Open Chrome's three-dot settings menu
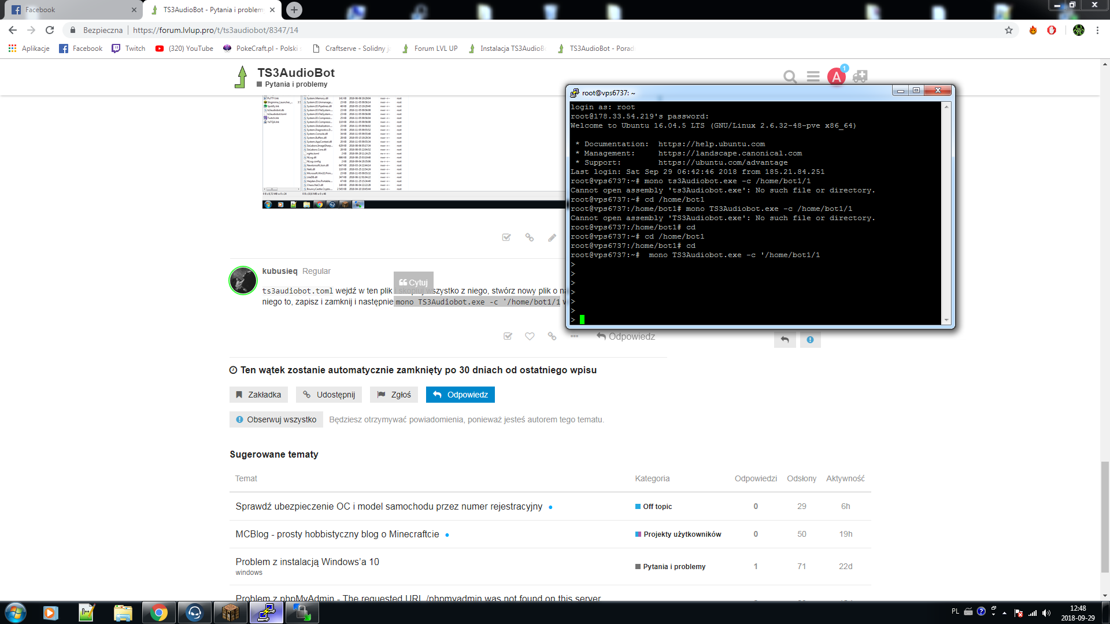1110x624 pixels. tap(1097, 30)
